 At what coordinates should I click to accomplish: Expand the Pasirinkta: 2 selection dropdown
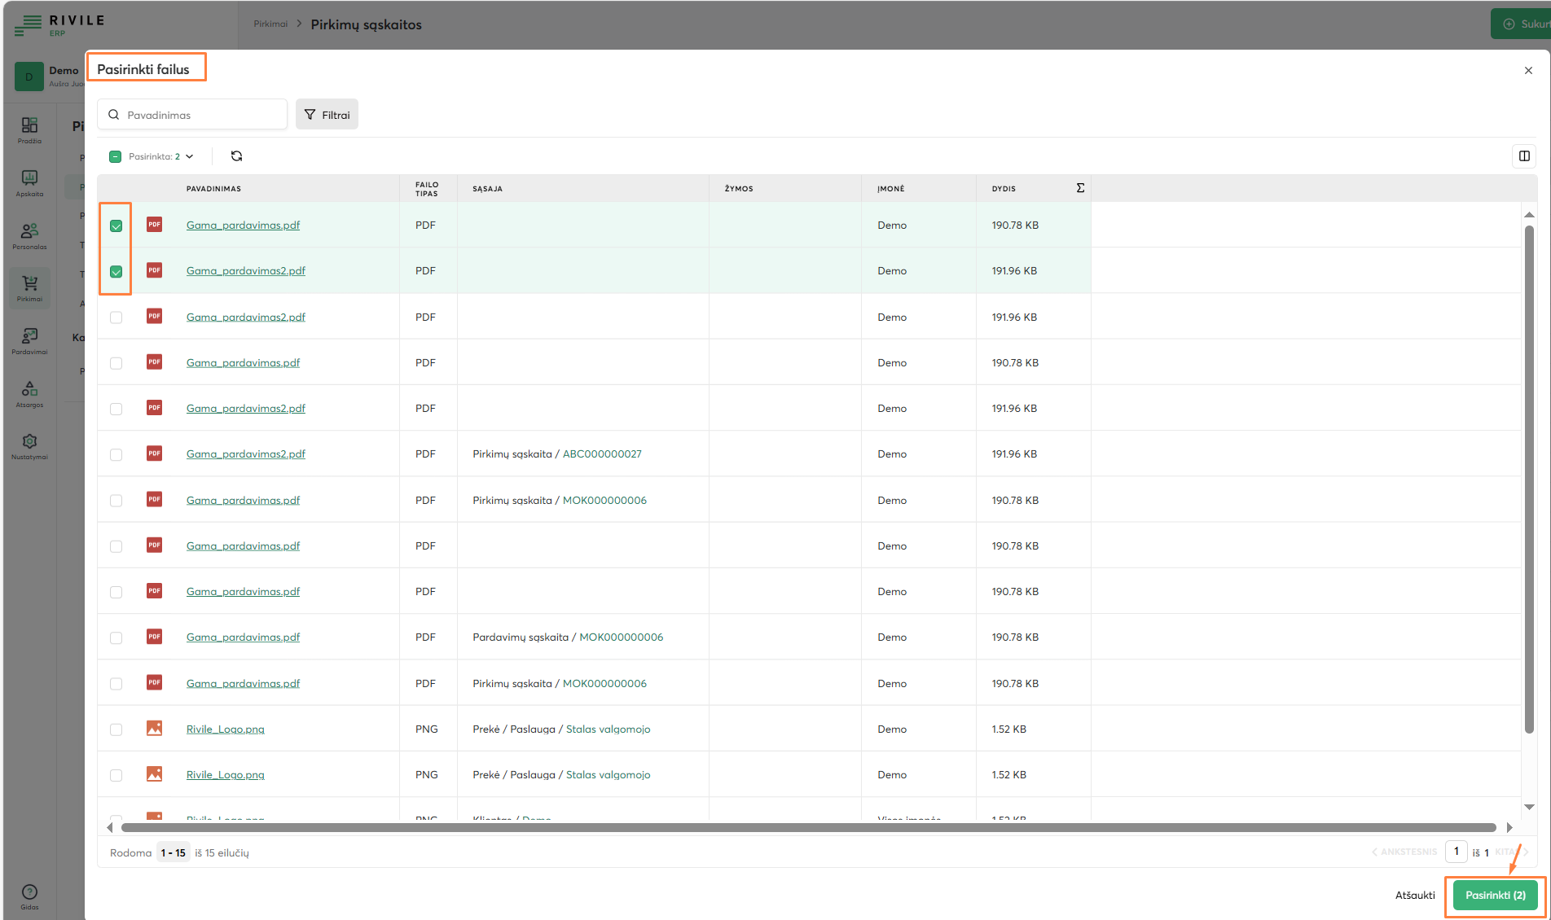pyautogui.click(x=190, y=156)
